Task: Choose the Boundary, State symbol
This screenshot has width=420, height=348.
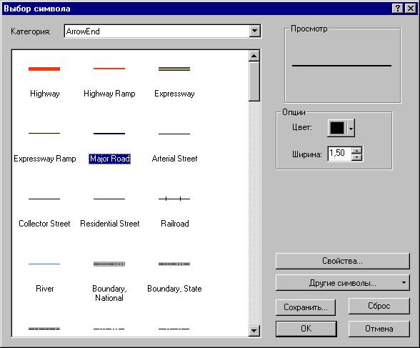Action: click(x=174, y=276)
